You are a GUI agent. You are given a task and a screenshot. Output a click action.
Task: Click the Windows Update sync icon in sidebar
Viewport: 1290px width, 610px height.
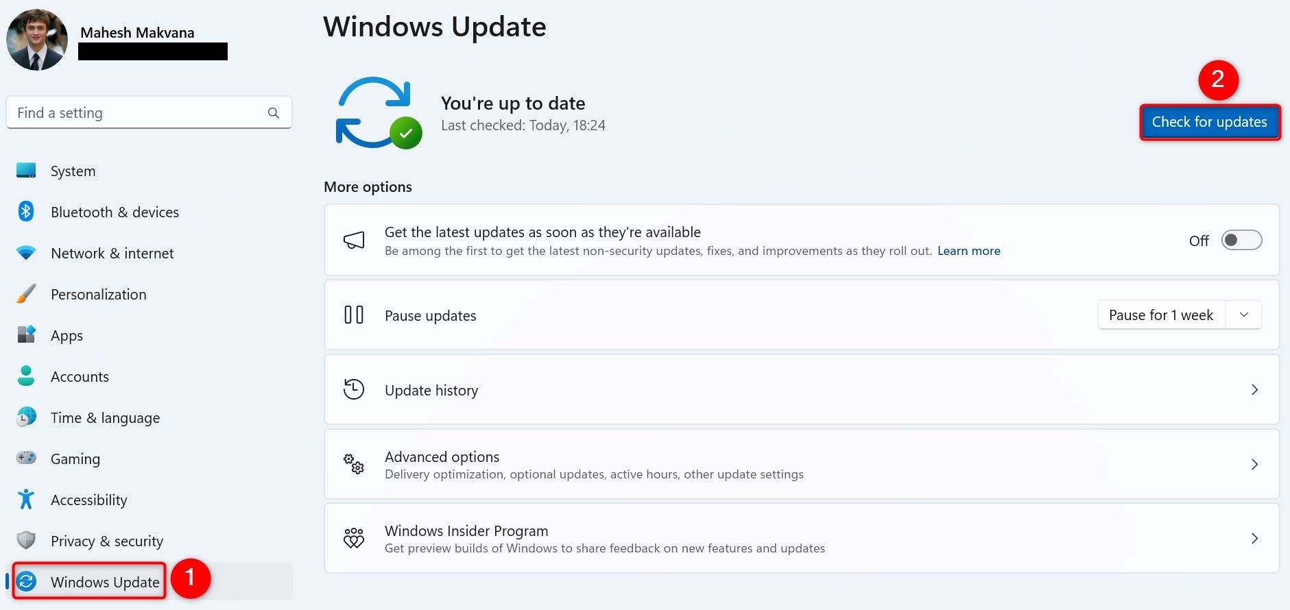(26, 582)
